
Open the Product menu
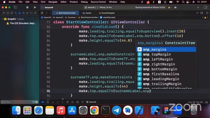click(73, 2)
